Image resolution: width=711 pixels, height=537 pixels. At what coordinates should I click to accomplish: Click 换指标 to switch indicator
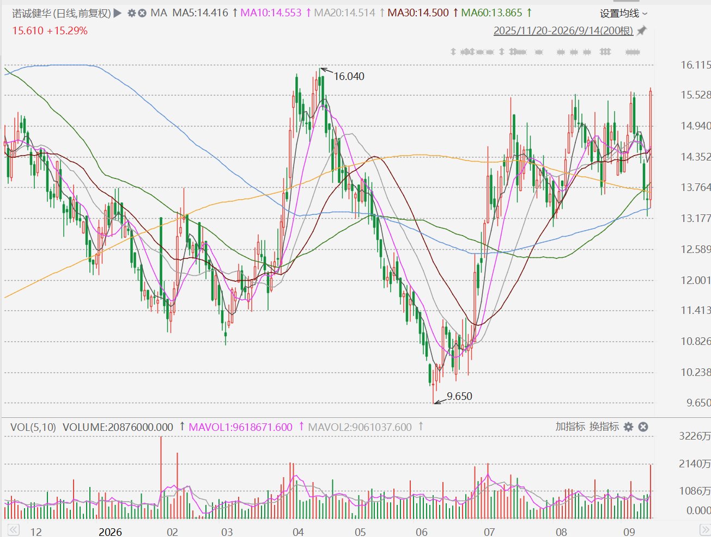pos(604,427)
